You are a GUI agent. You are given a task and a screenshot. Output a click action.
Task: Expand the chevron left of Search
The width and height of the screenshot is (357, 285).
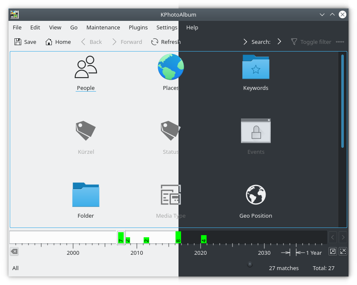[245, 42]
